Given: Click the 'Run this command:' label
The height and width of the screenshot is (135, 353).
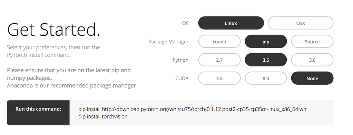Looking at the screenshot, I should (x=38, y=109).
